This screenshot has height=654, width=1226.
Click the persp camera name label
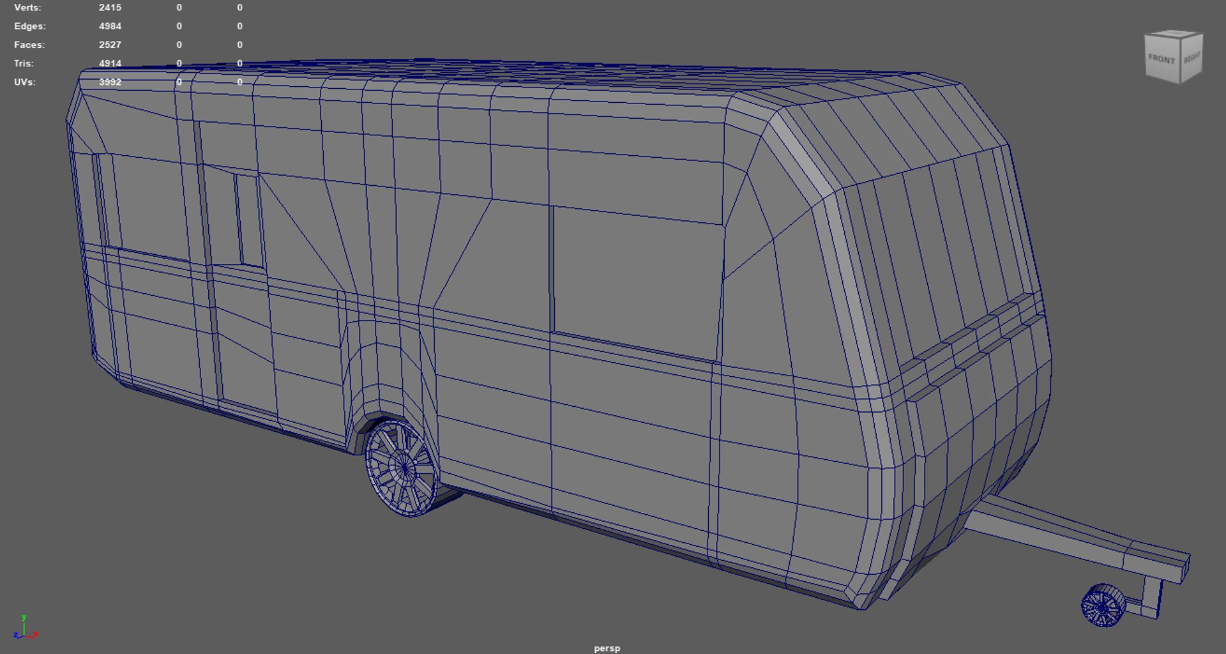point(607,648)
